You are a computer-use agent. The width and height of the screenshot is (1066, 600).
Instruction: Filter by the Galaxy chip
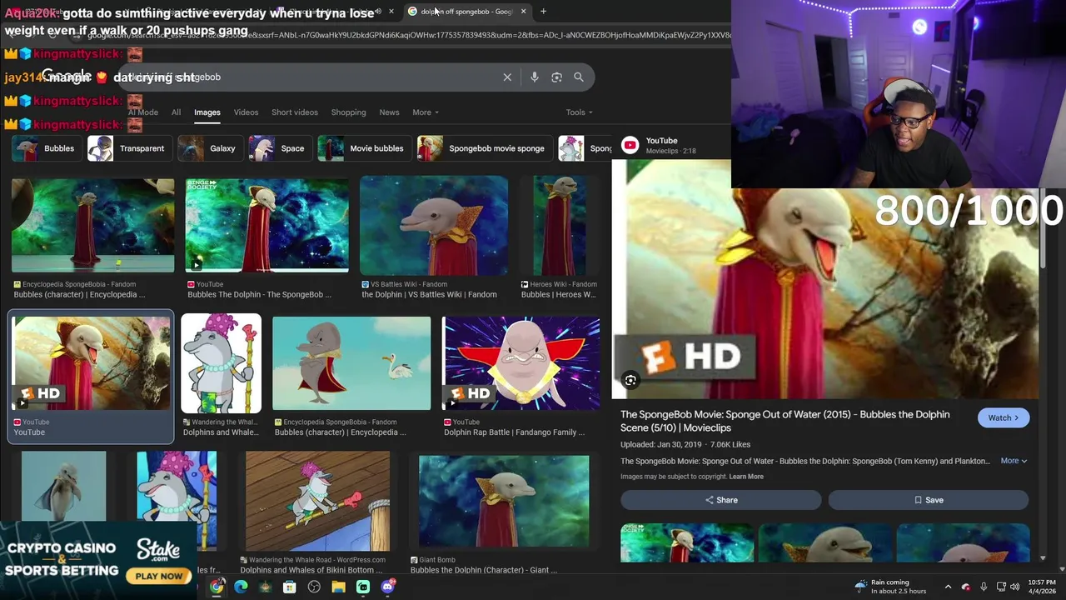[x=210, y=148]
